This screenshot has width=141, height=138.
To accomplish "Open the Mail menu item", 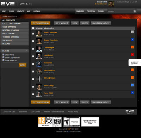I will tap(29, 11).
